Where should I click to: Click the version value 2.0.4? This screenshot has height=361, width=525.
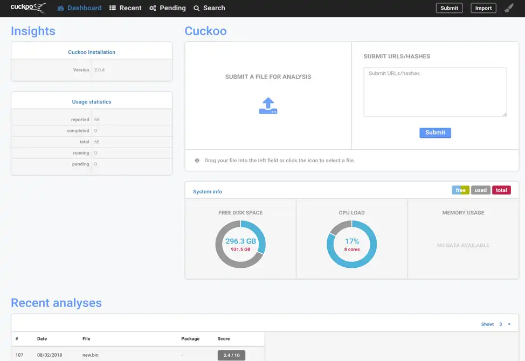[x=99, y=70]
